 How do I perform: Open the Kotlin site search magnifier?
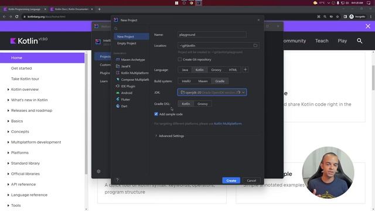[x=359, y=40]
